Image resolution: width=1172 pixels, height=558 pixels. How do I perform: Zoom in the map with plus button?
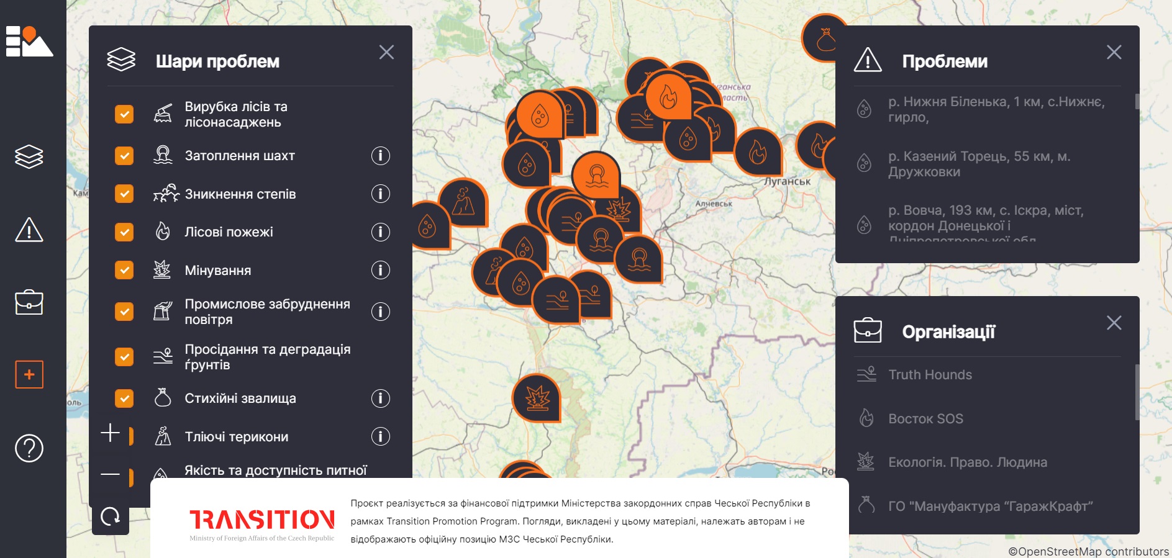click(x=111, y=433)
